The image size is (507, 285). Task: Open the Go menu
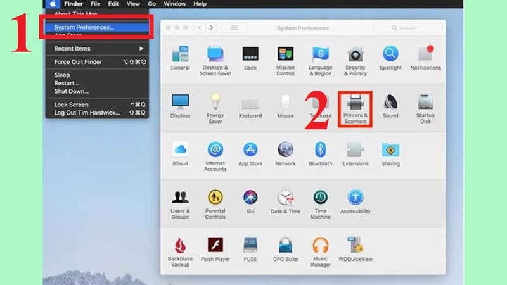coord(151,4)
